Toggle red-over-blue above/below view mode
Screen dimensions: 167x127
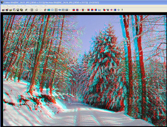(x=92, y=10)
